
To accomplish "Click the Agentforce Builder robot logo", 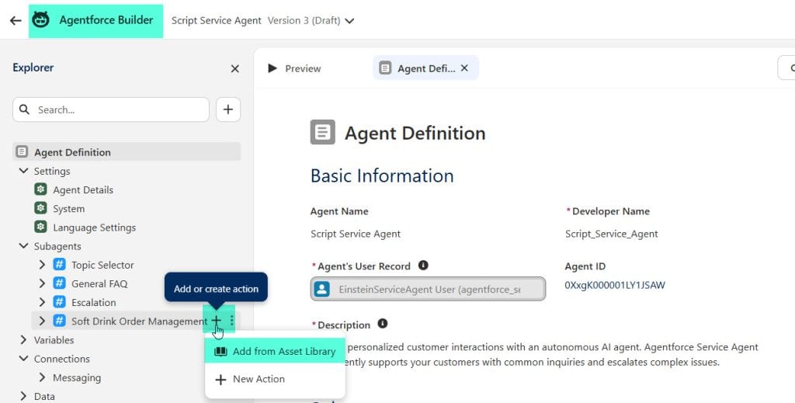I will (x=41, y=20).
